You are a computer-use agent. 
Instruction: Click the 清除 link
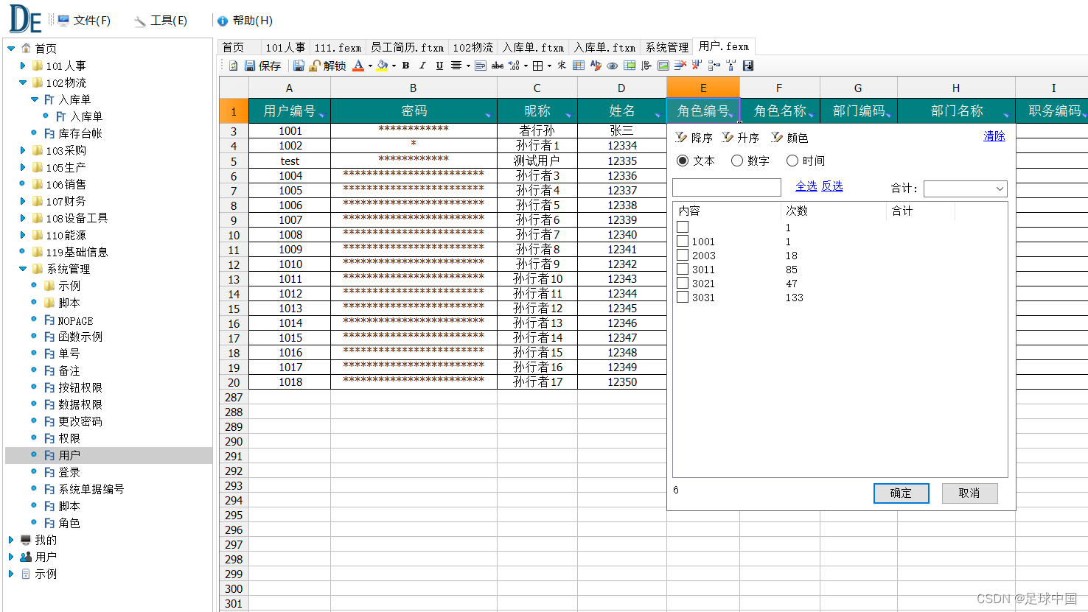click(994, 136)
